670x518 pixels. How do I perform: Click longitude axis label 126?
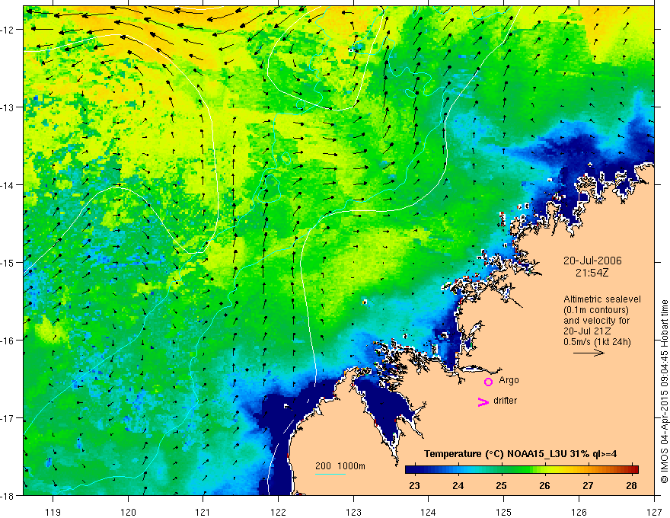click(579, 512)
